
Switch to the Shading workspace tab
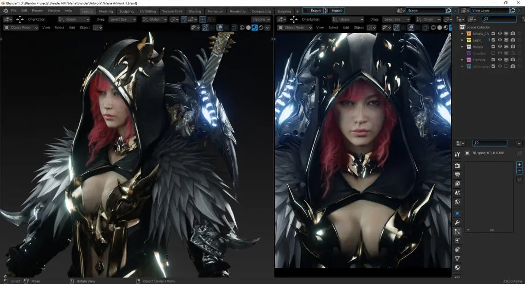click(194, 12)
